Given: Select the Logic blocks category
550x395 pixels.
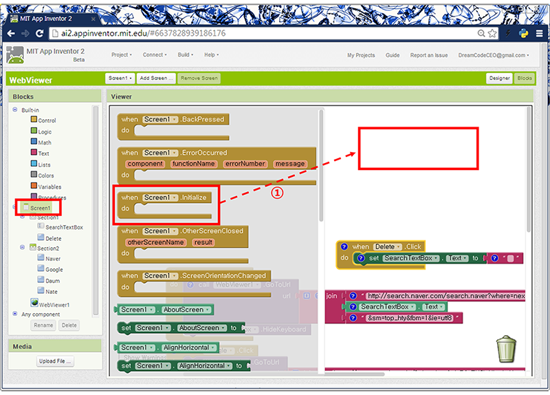Looking at the screenshot, I should [41, 131].
